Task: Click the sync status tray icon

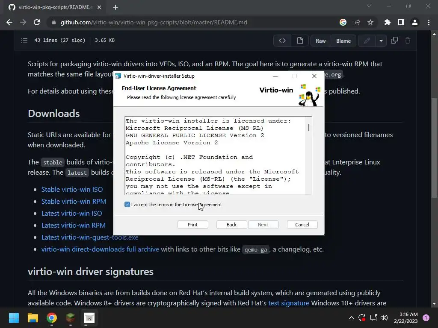Action: tap(362, 318)
